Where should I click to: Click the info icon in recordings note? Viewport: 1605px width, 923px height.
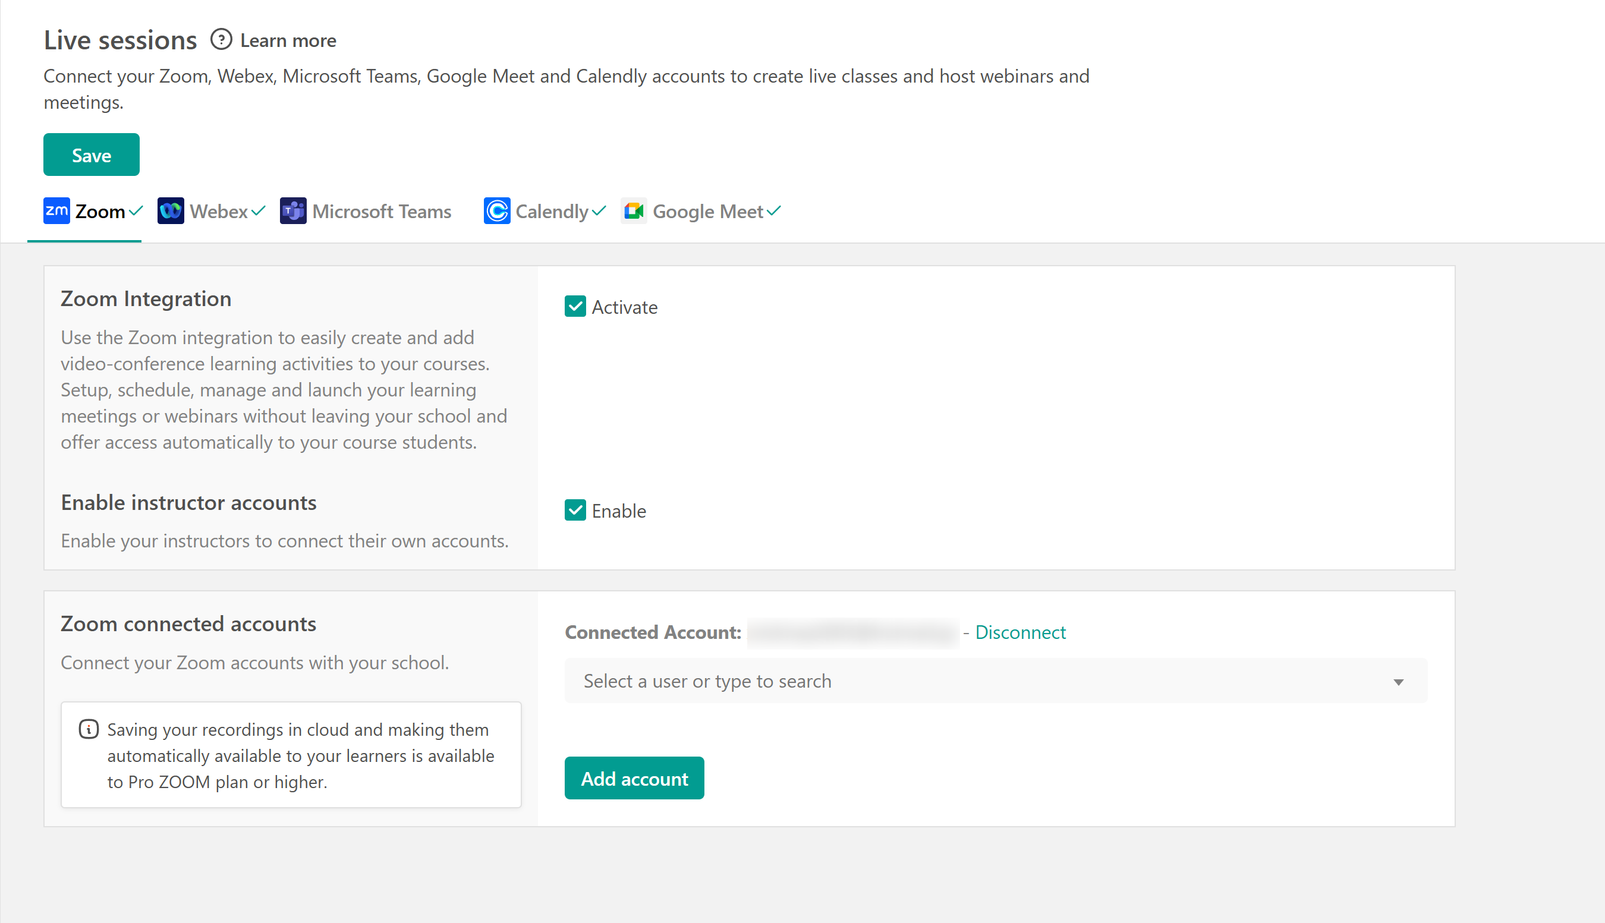[89, 729]
